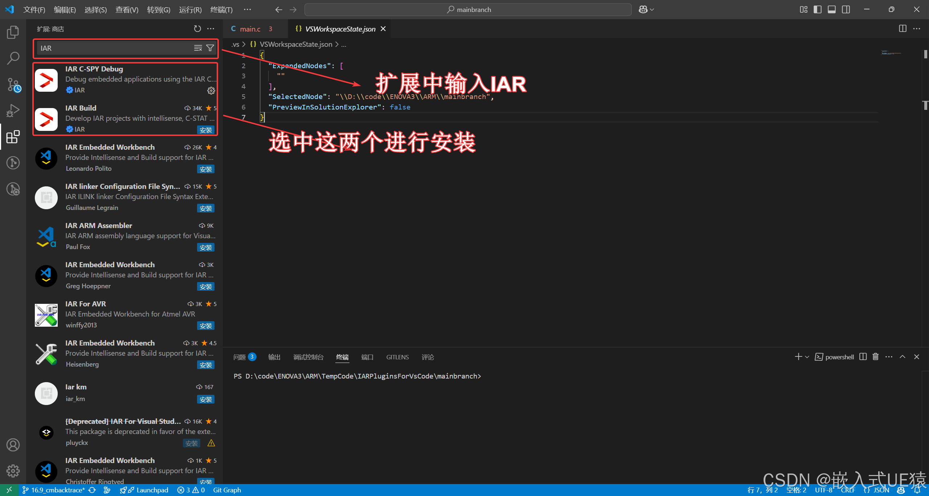This screenshot has height=496, width=929.
Task: Toggle primary side bar visibility
Action: click(x=818, y=9)
